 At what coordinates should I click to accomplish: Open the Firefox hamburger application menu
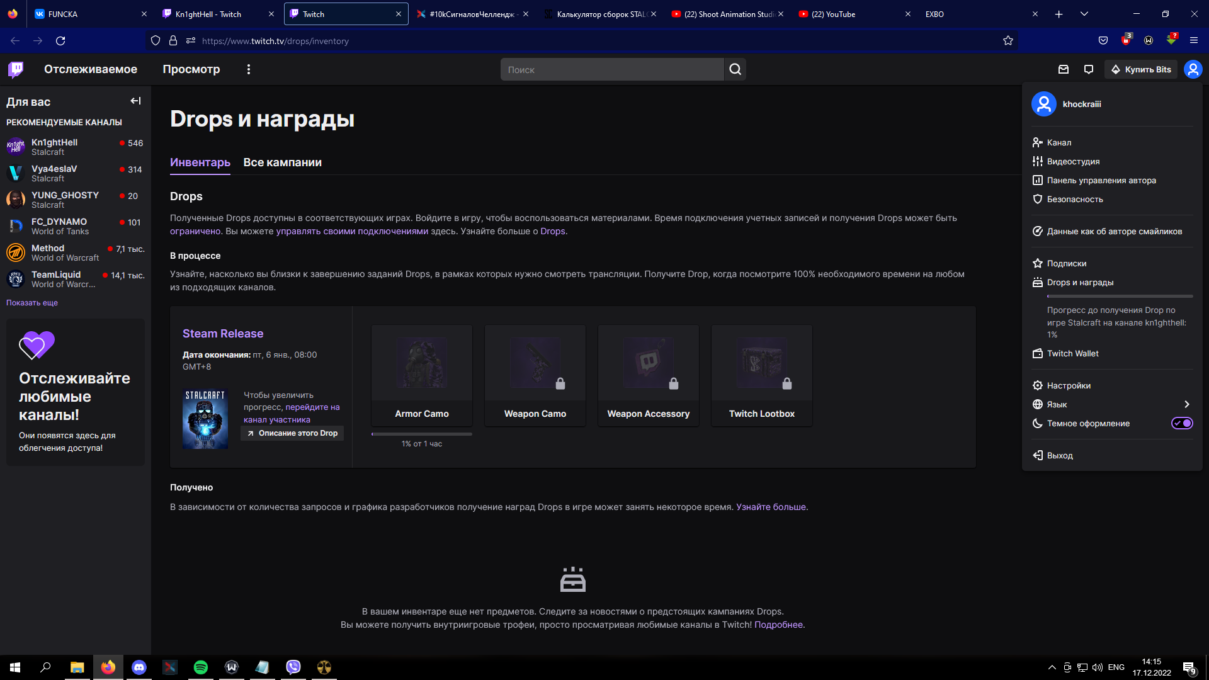point(1193,40)
